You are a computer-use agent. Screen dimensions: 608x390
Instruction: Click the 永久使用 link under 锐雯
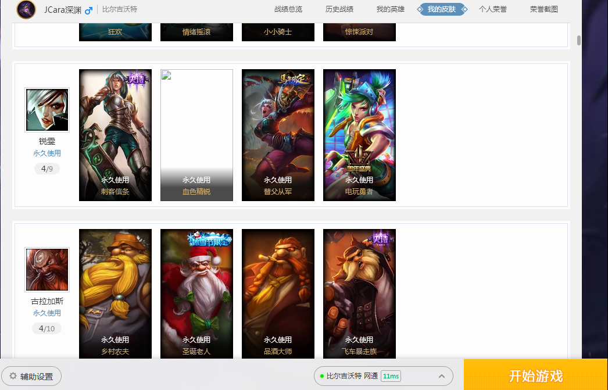47,153
